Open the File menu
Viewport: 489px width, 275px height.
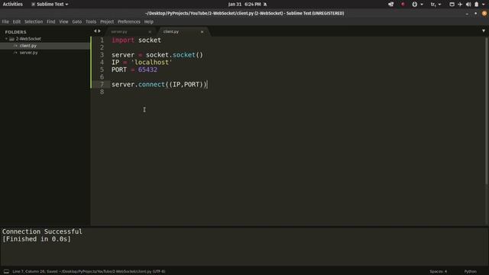[x=5, y=22]
